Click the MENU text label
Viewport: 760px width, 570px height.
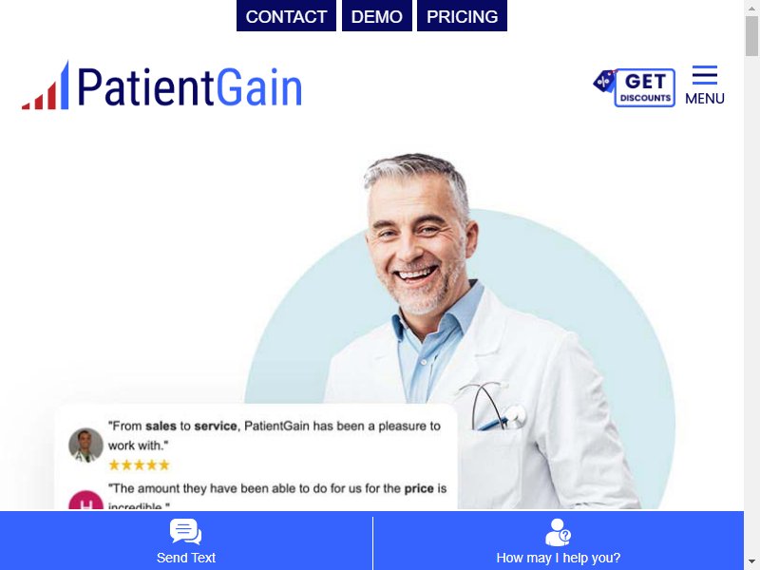tap(705, 99)
